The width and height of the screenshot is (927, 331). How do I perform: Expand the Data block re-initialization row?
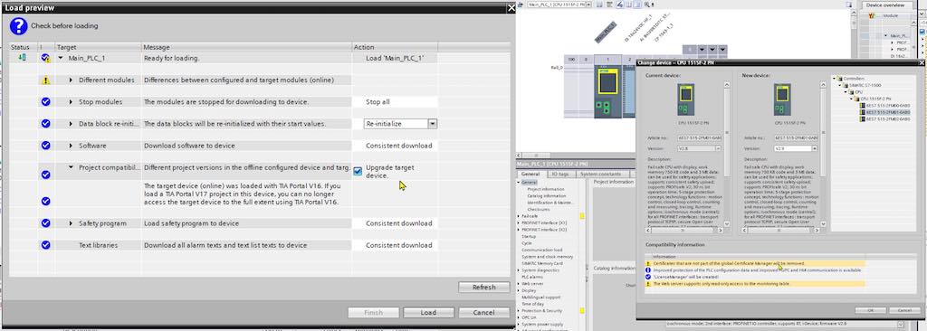[x=71, y=124]
